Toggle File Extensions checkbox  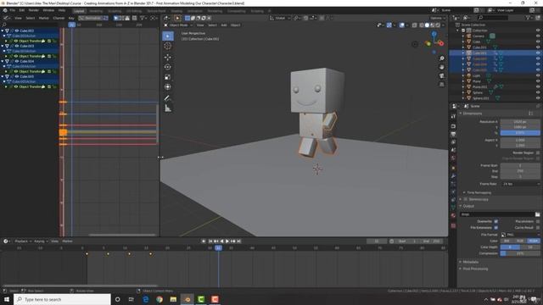tap(495, 228)
